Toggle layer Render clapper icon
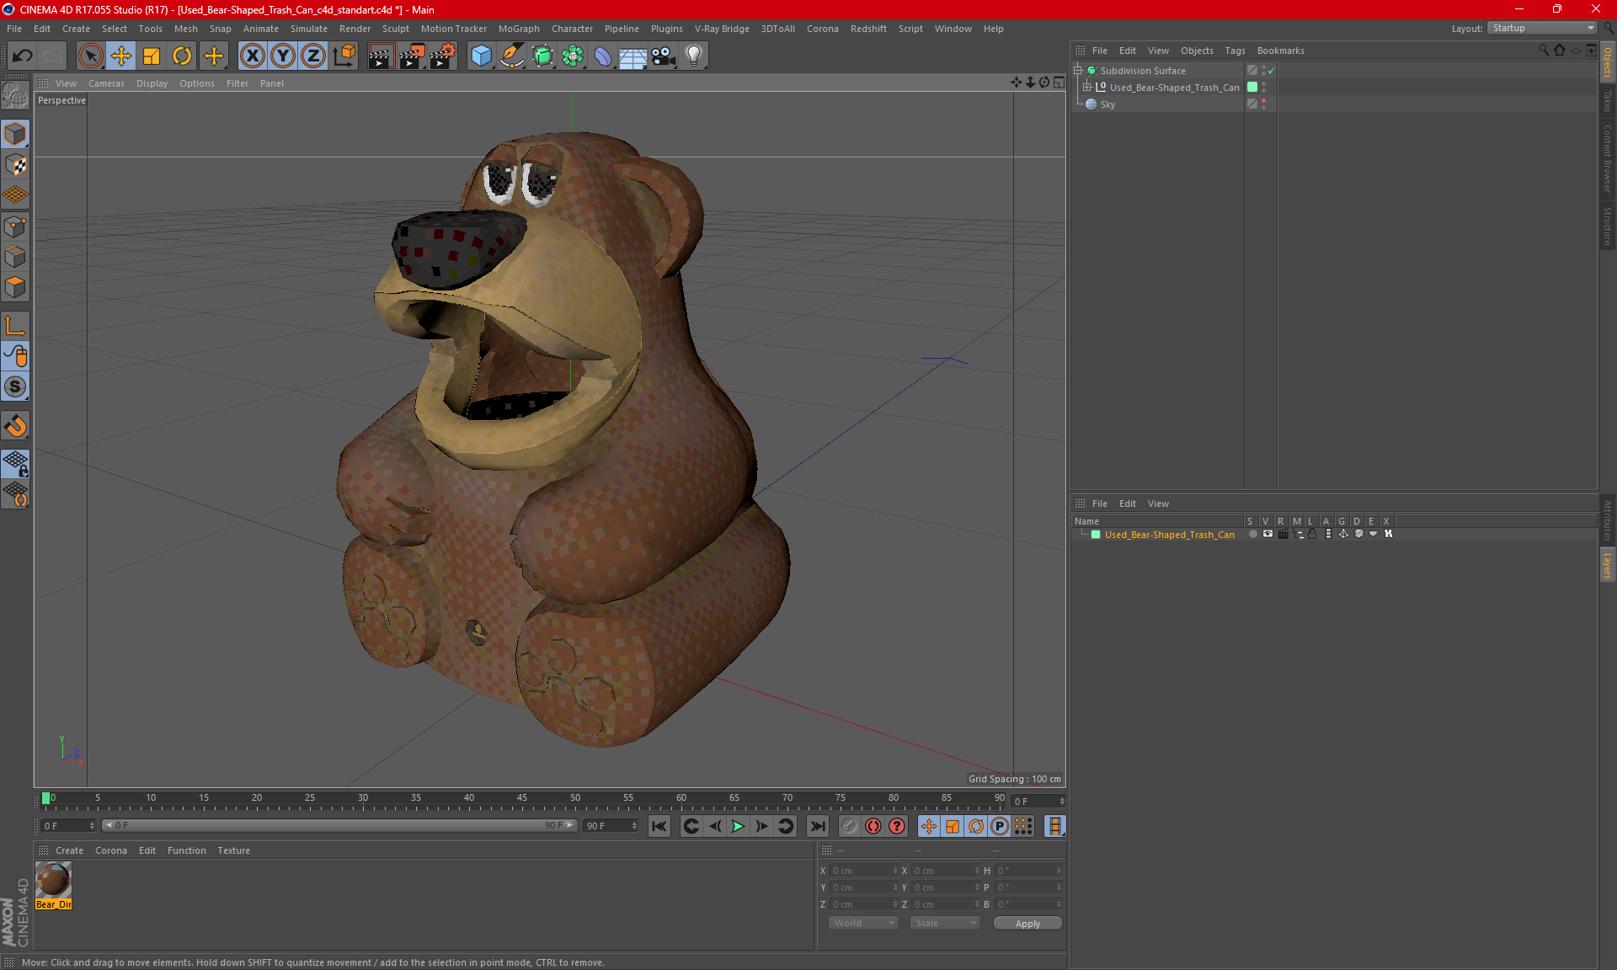 (x=1283, y=534)
